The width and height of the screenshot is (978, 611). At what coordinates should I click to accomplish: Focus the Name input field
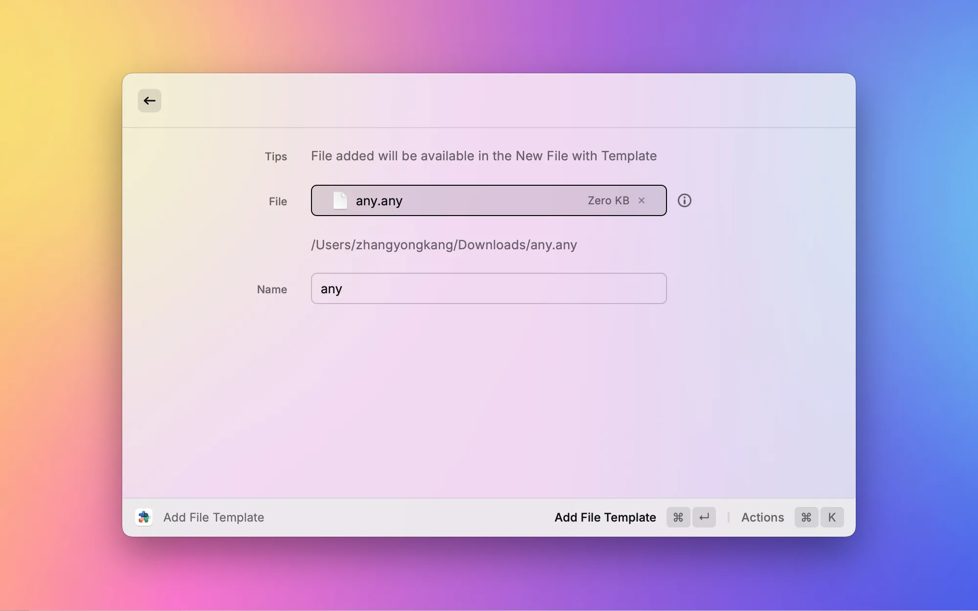[x=489, y=288]
